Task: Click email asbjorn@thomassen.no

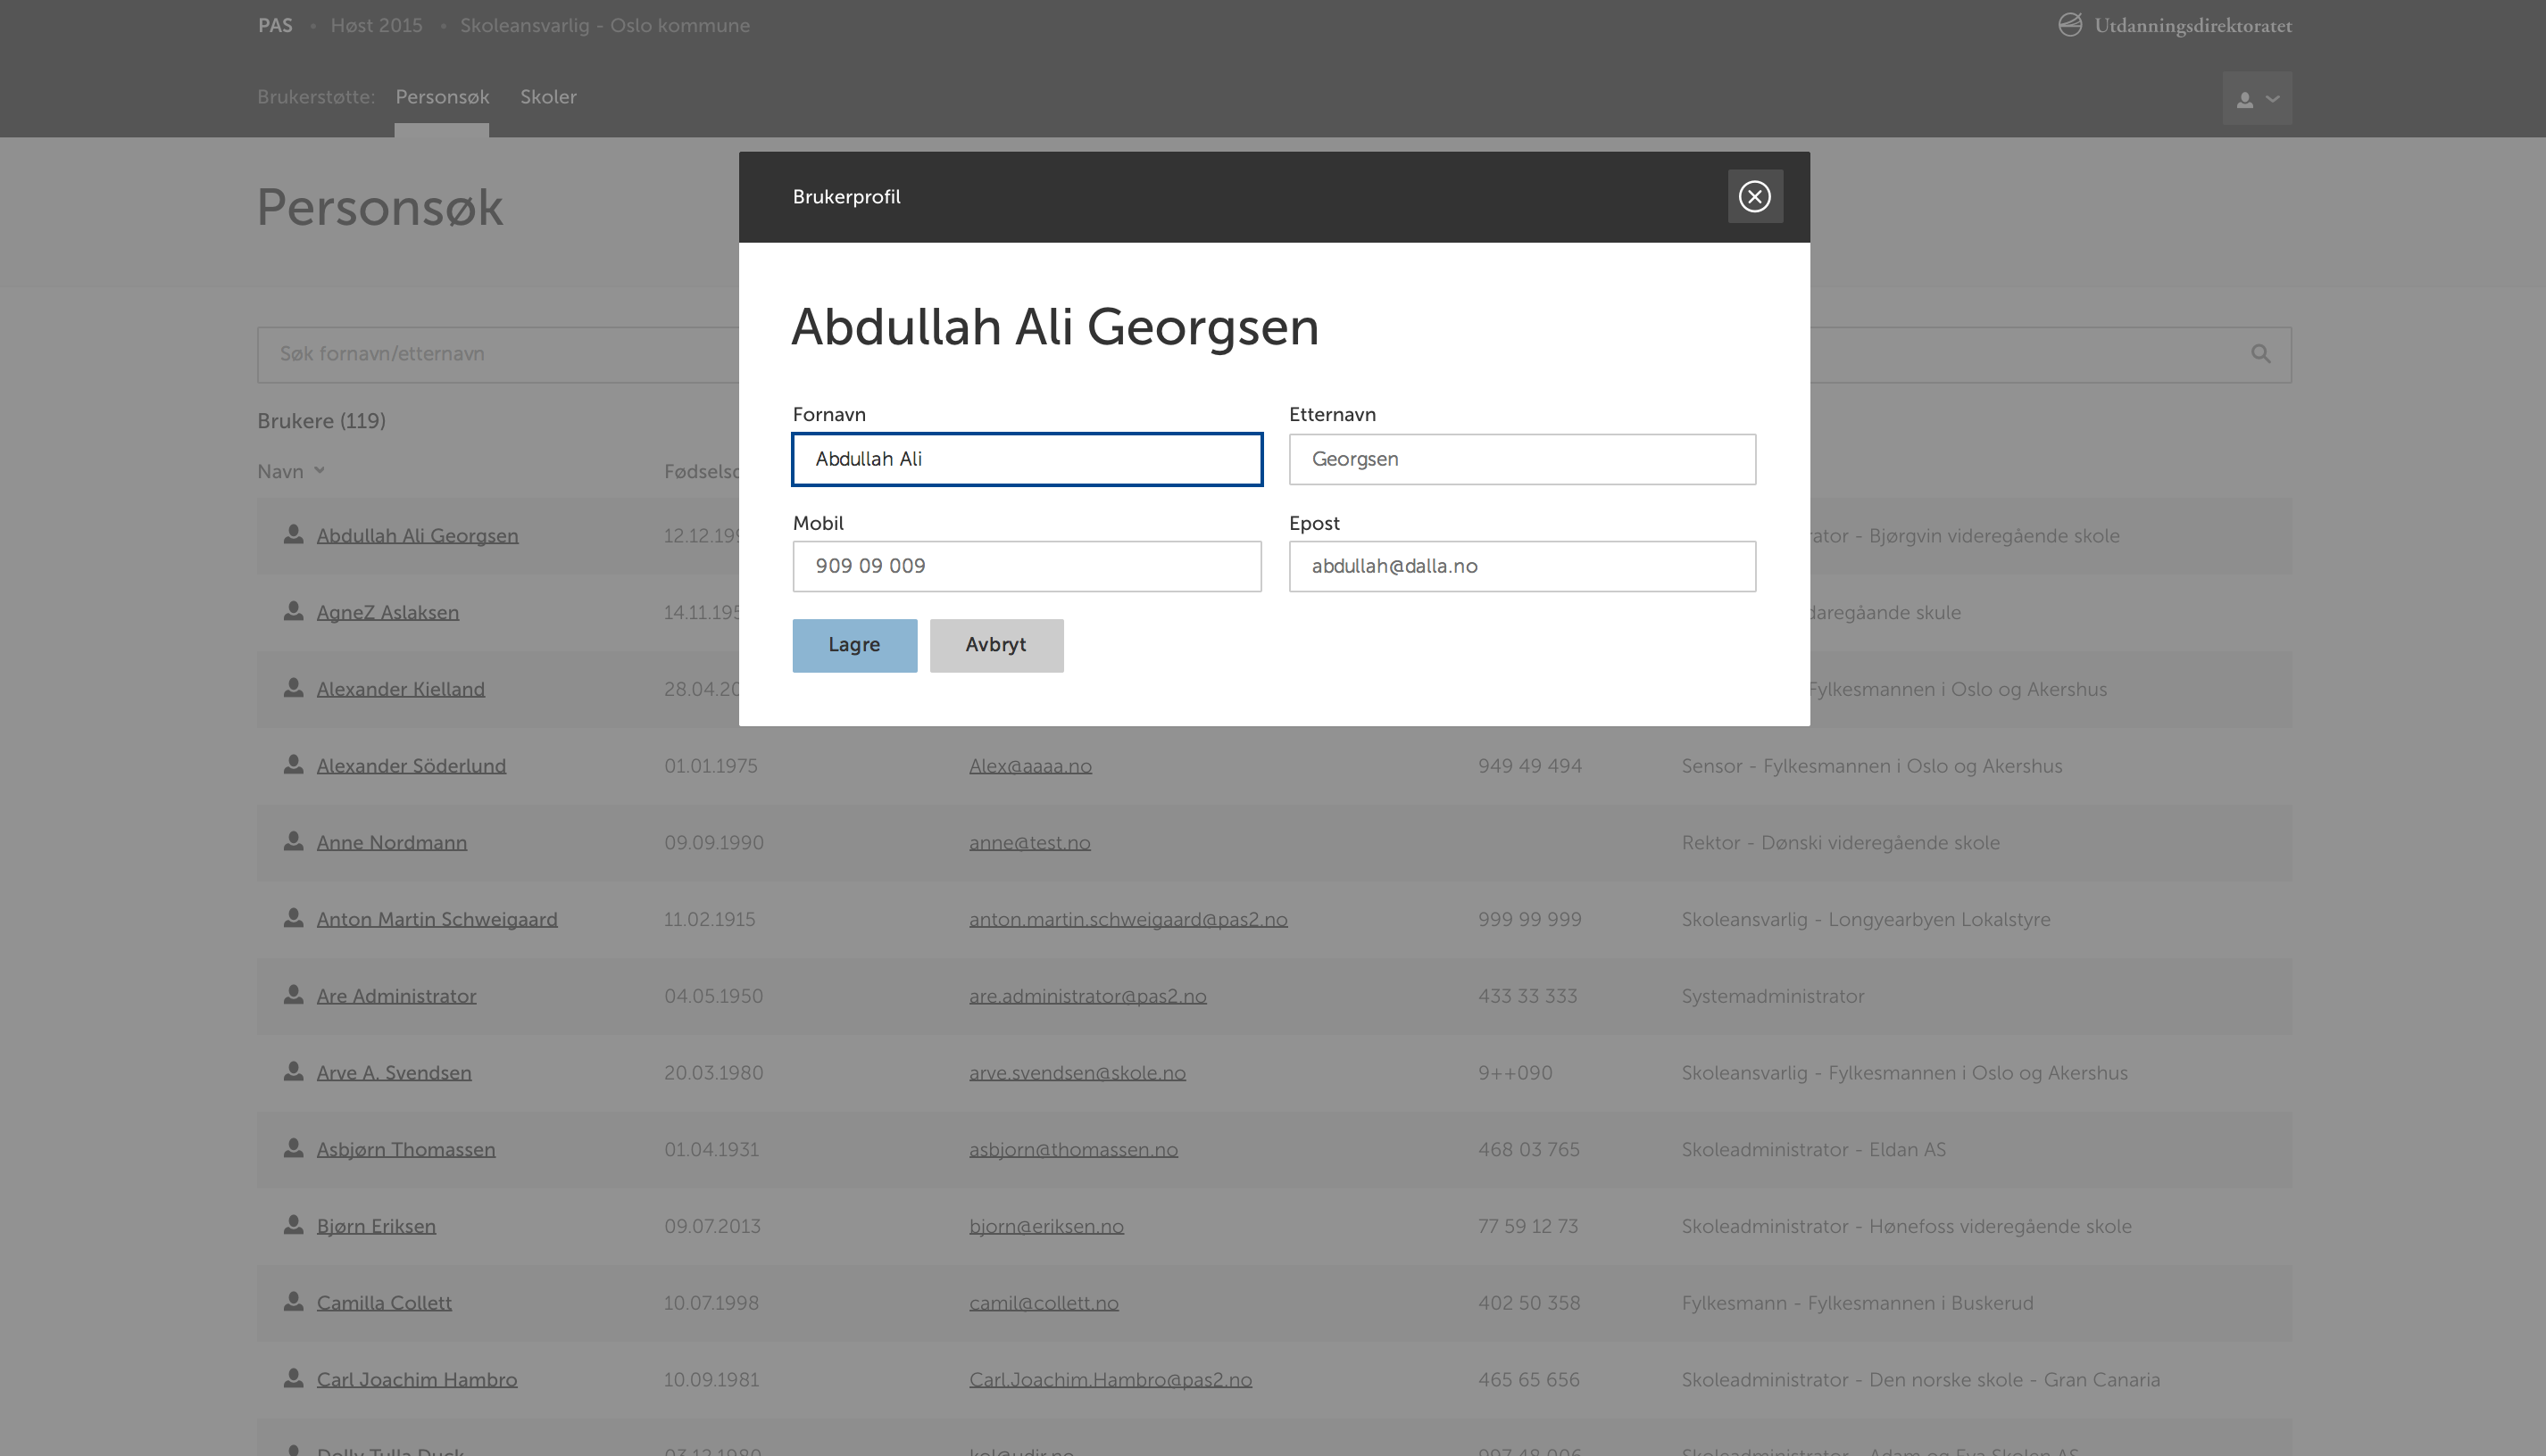Action: (x=1073, y=1150)
